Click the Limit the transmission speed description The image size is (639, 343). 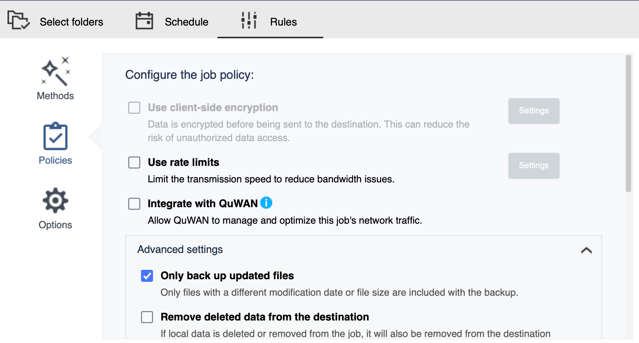(x=271, y=179)
